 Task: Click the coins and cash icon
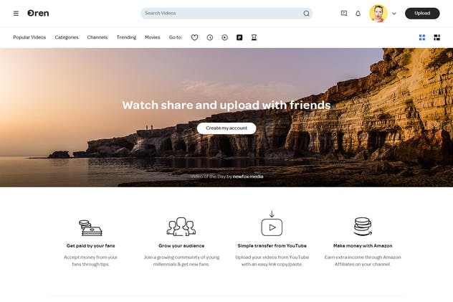90,227
